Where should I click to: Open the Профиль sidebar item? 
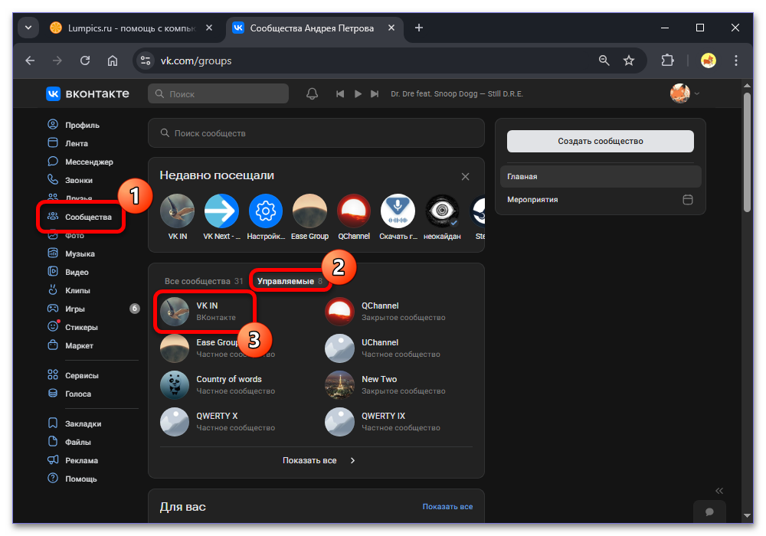(74, 125)
